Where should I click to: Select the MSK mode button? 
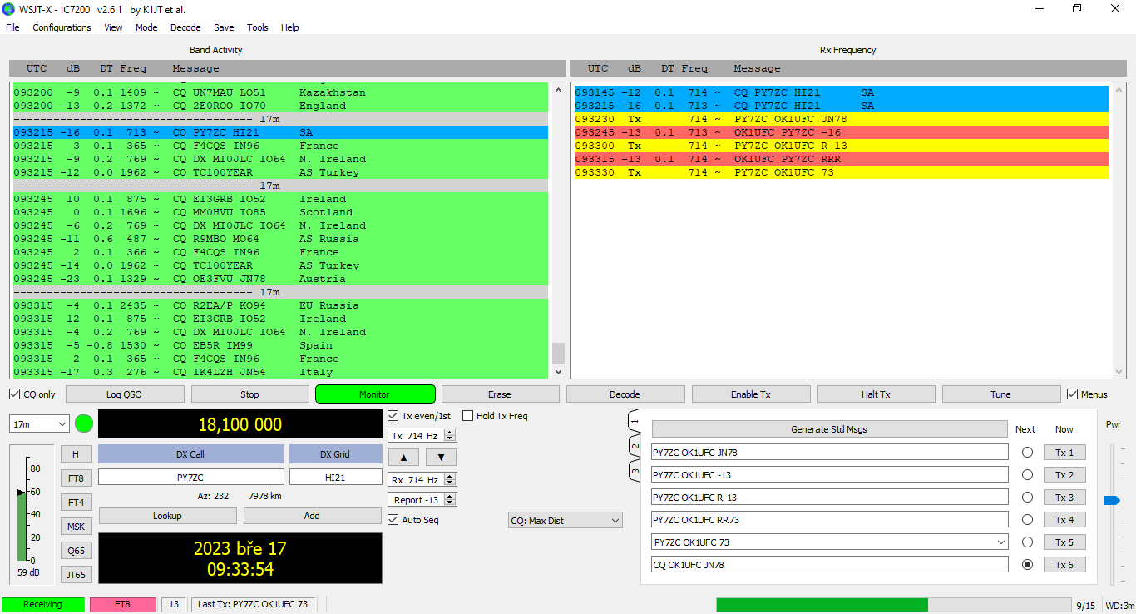click(76, 527)
